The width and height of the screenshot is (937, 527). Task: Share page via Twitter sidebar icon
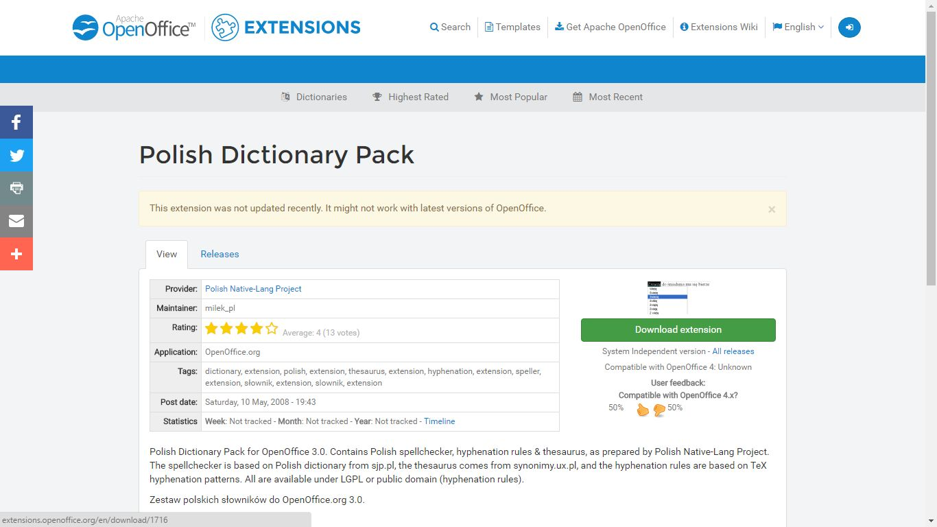click(16, 155)
